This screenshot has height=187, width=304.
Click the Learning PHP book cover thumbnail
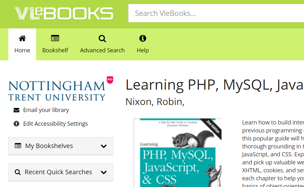177,153
